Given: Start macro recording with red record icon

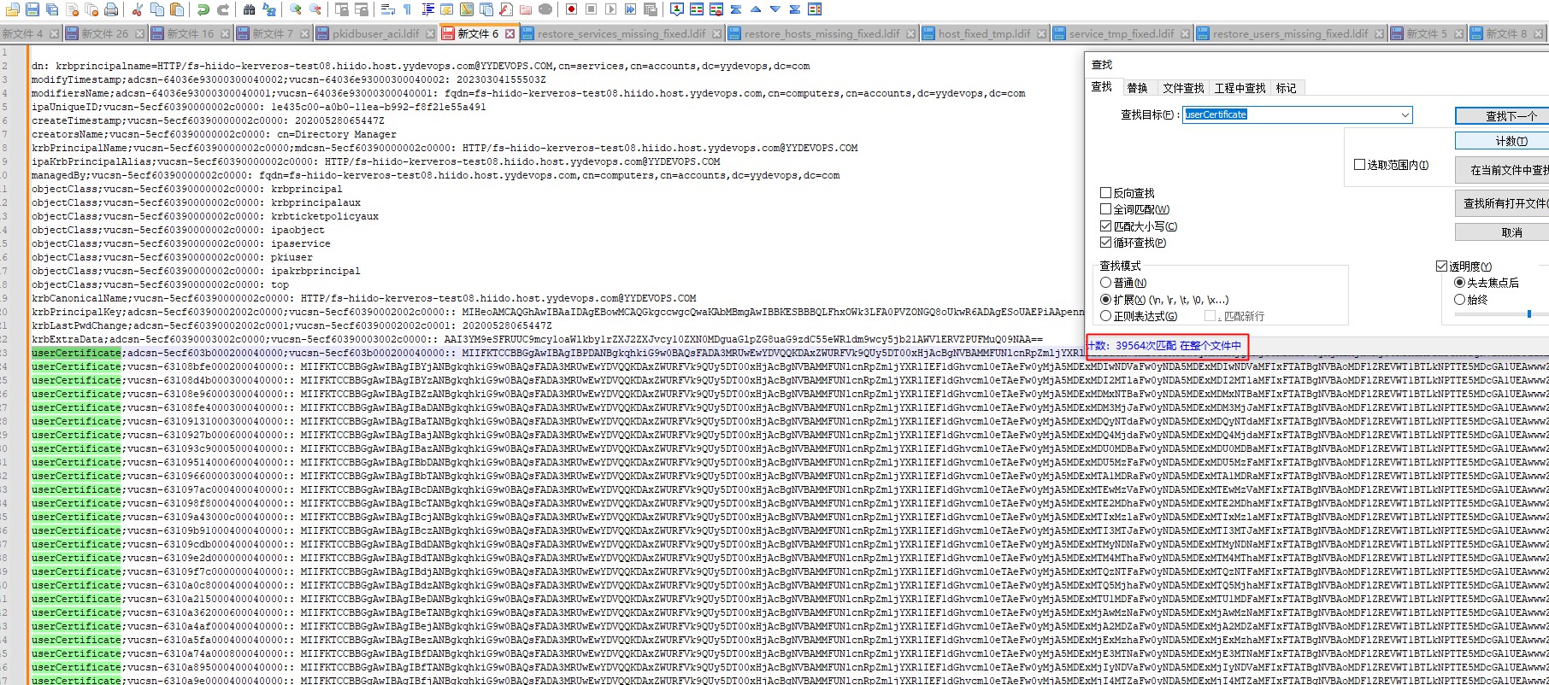Looking at the screenshot, I should pos(571,9).
